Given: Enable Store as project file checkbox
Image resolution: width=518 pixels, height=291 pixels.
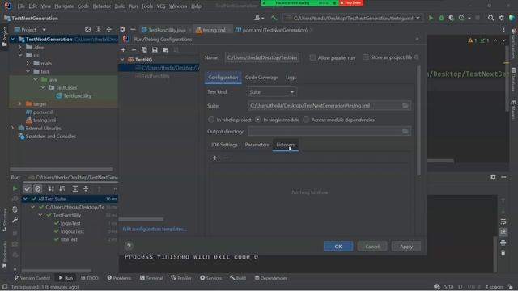Looking at the screenshot, I should click(365, 57).
